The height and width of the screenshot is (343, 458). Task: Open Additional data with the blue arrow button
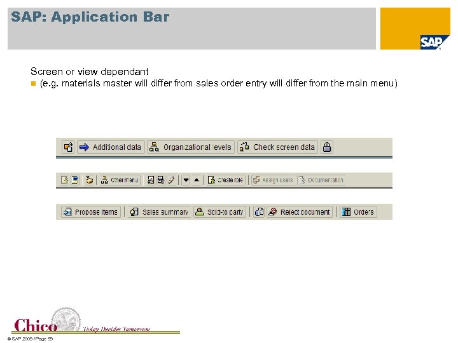(x=111, y=147)
